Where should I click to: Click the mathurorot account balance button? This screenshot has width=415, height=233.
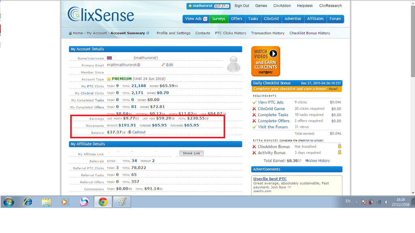(208, 6)
